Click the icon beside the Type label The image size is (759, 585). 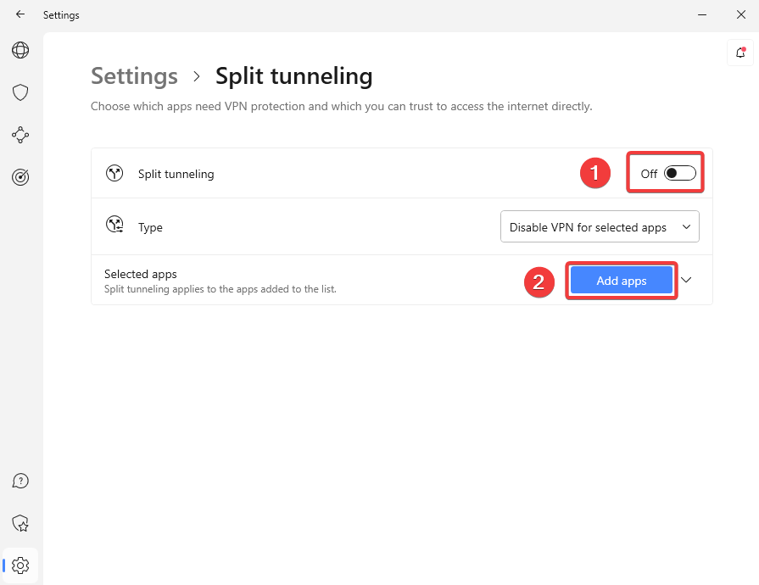click(114, 224)
